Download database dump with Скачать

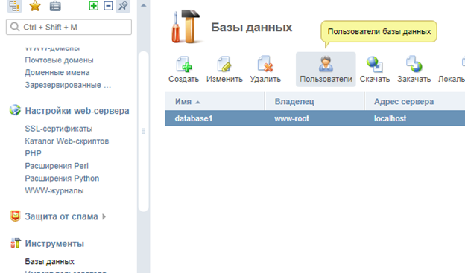(375, 70)
